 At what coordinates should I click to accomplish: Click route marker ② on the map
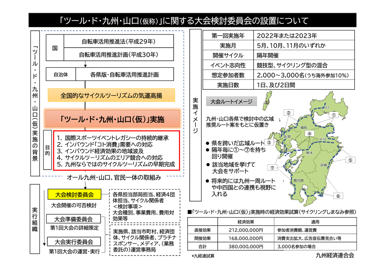tap(288, 113)
